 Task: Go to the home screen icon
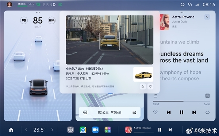[x=11, y=130]
